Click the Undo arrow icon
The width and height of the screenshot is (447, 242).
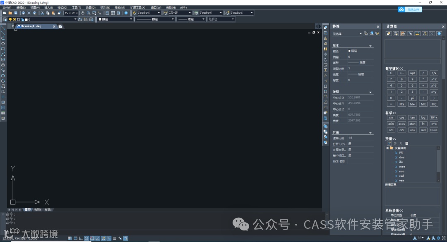point(66,13)
